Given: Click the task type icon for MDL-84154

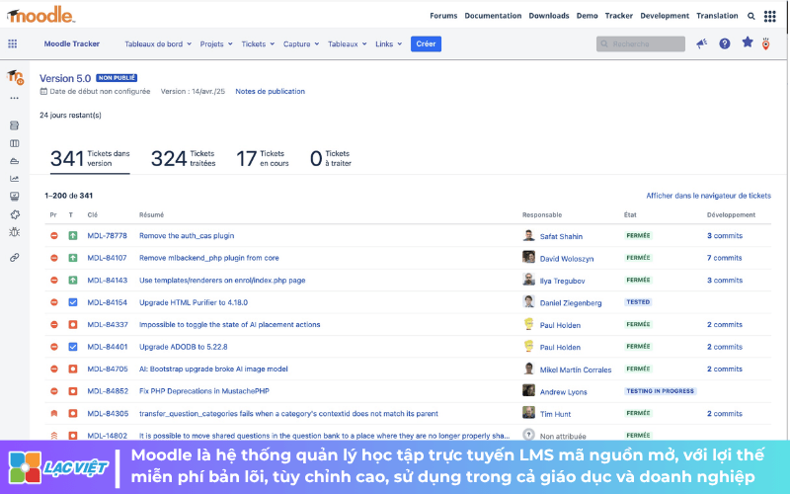Looking at the screenshot, I should tap(73, 302).
